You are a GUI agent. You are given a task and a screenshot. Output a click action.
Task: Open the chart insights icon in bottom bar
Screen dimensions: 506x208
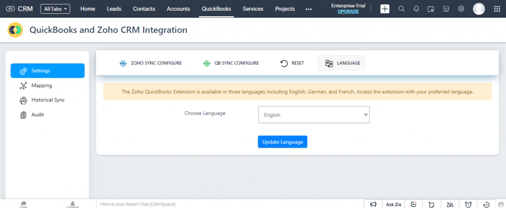[414, 204]
